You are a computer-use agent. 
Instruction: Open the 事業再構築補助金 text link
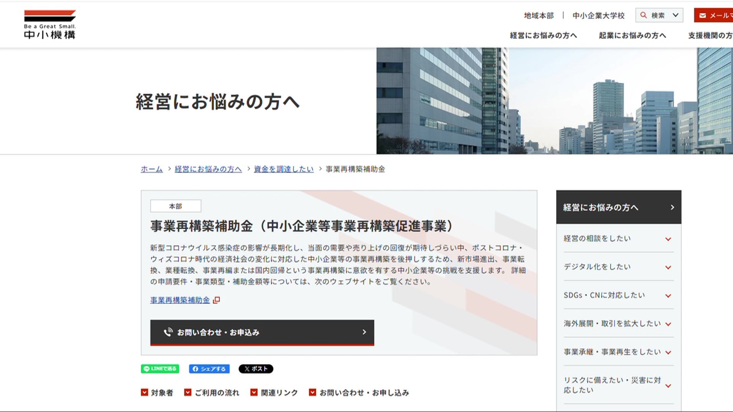click(x=180, y=300)
